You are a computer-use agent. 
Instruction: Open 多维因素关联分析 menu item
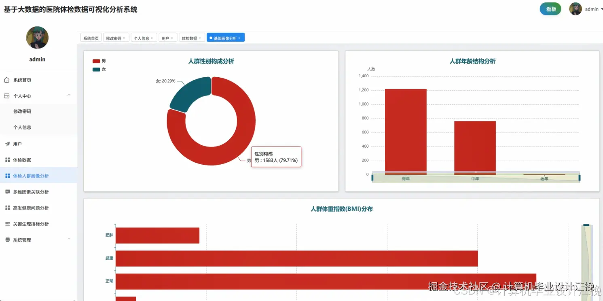[x=38, y=192]
